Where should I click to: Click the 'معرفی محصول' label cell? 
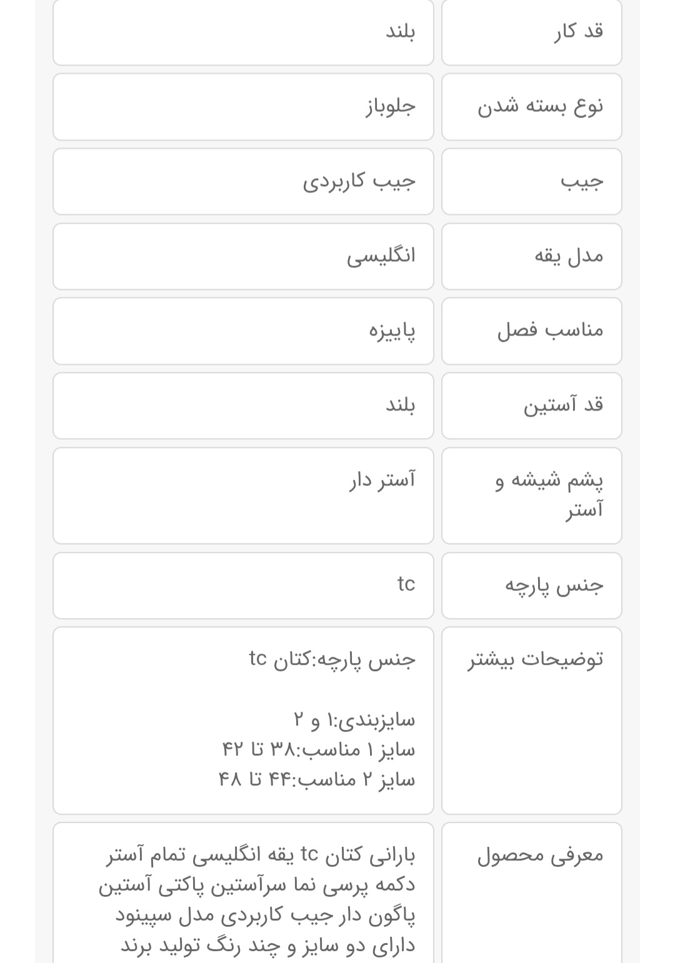point(531,892)
